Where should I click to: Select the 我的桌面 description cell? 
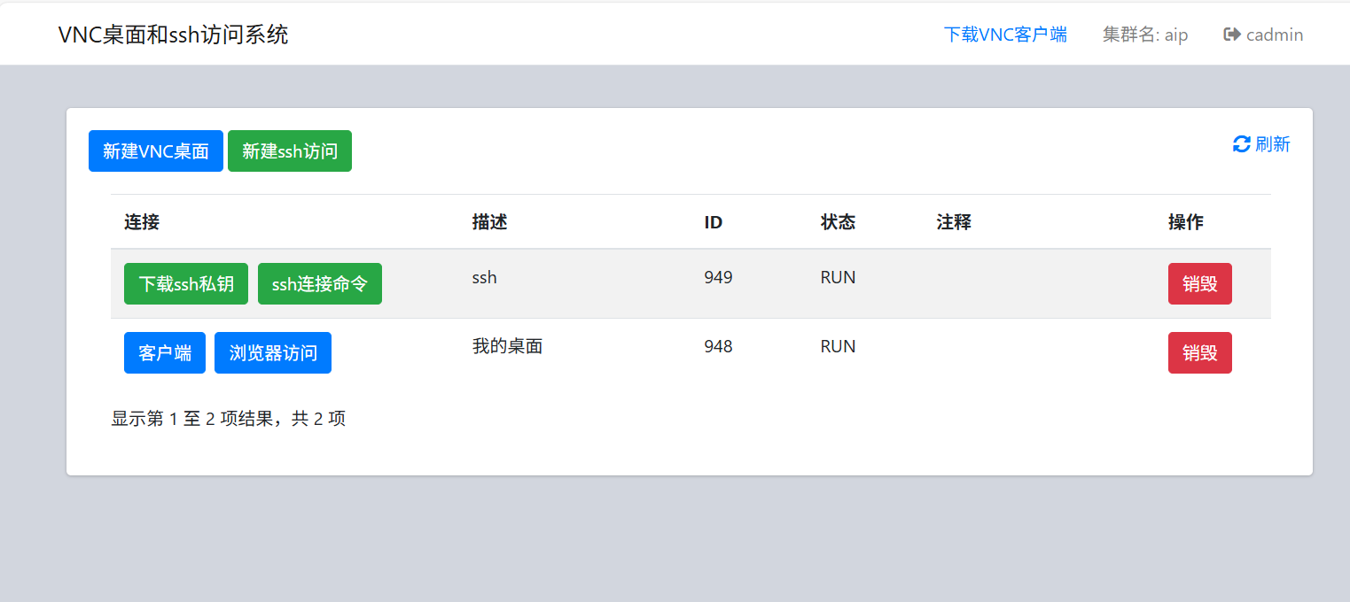(507, 346)
